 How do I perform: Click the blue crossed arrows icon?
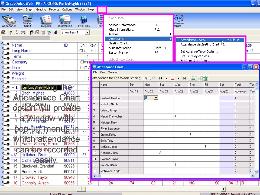[x=23, y=32]
